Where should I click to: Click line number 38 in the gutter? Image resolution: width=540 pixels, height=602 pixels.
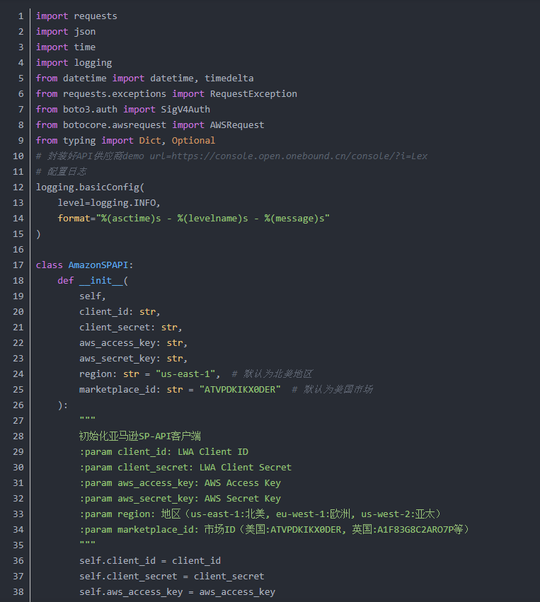point(18,591)
